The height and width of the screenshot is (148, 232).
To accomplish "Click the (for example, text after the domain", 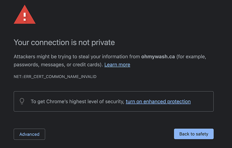I will [x=191, y=57].
